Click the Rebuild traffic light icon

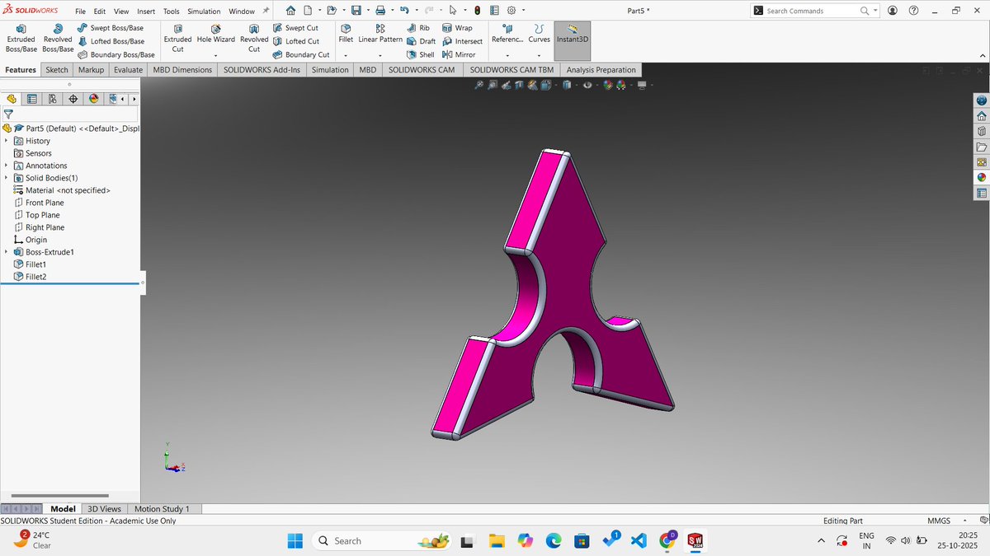tap(477, 11)
